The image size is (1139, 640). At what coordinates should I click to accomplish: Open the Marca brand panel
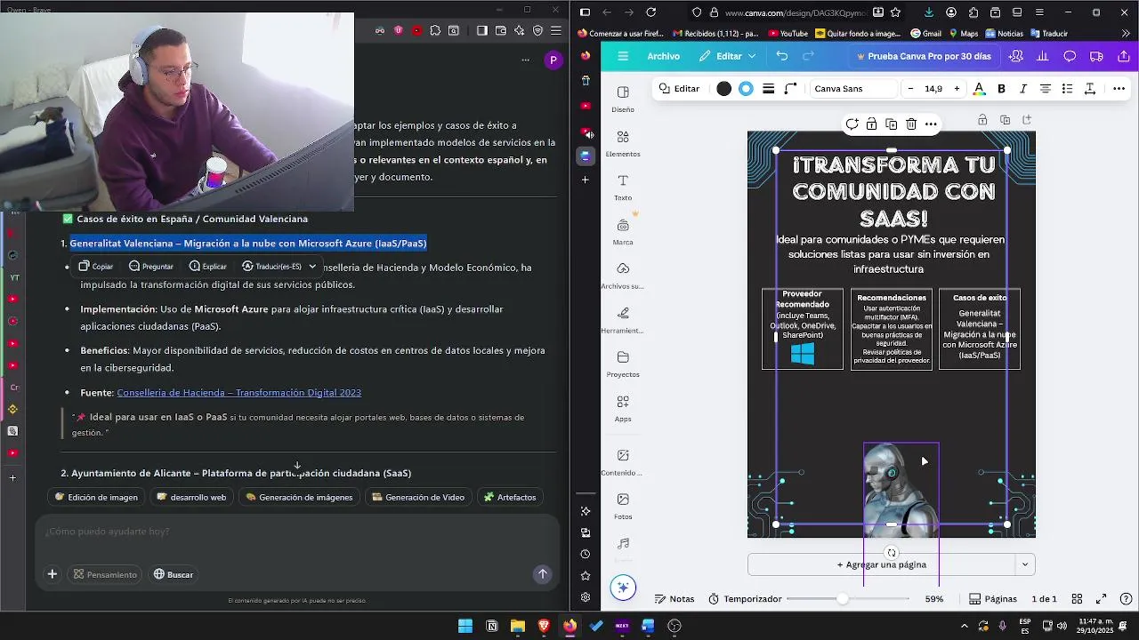(x=623, y=230)
